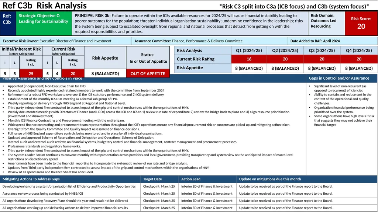Click 'Weekly documented meetings with Directors of Finance' bullet
This screenshot has width=378, height=212.
click(148, 114)
